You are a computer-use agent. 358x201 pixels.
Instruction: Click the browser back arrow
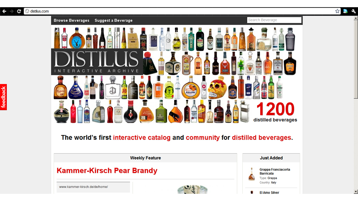(x=4, y=11)
